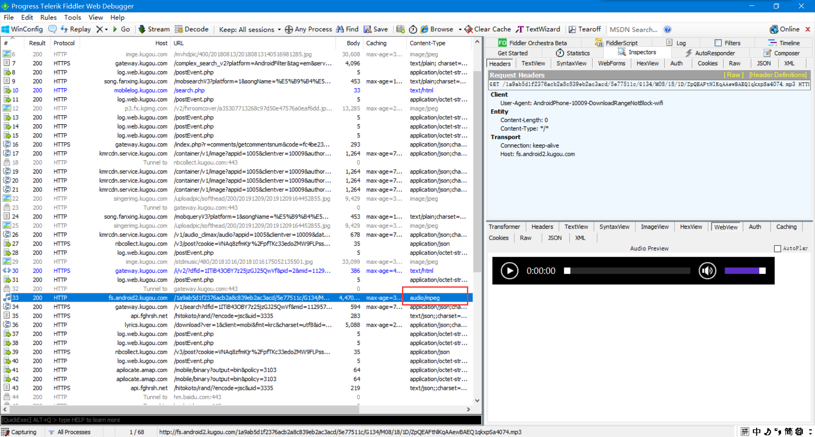Open the Timeline tab
This screenshot has width=815, height=437.
tap(784, 43)
